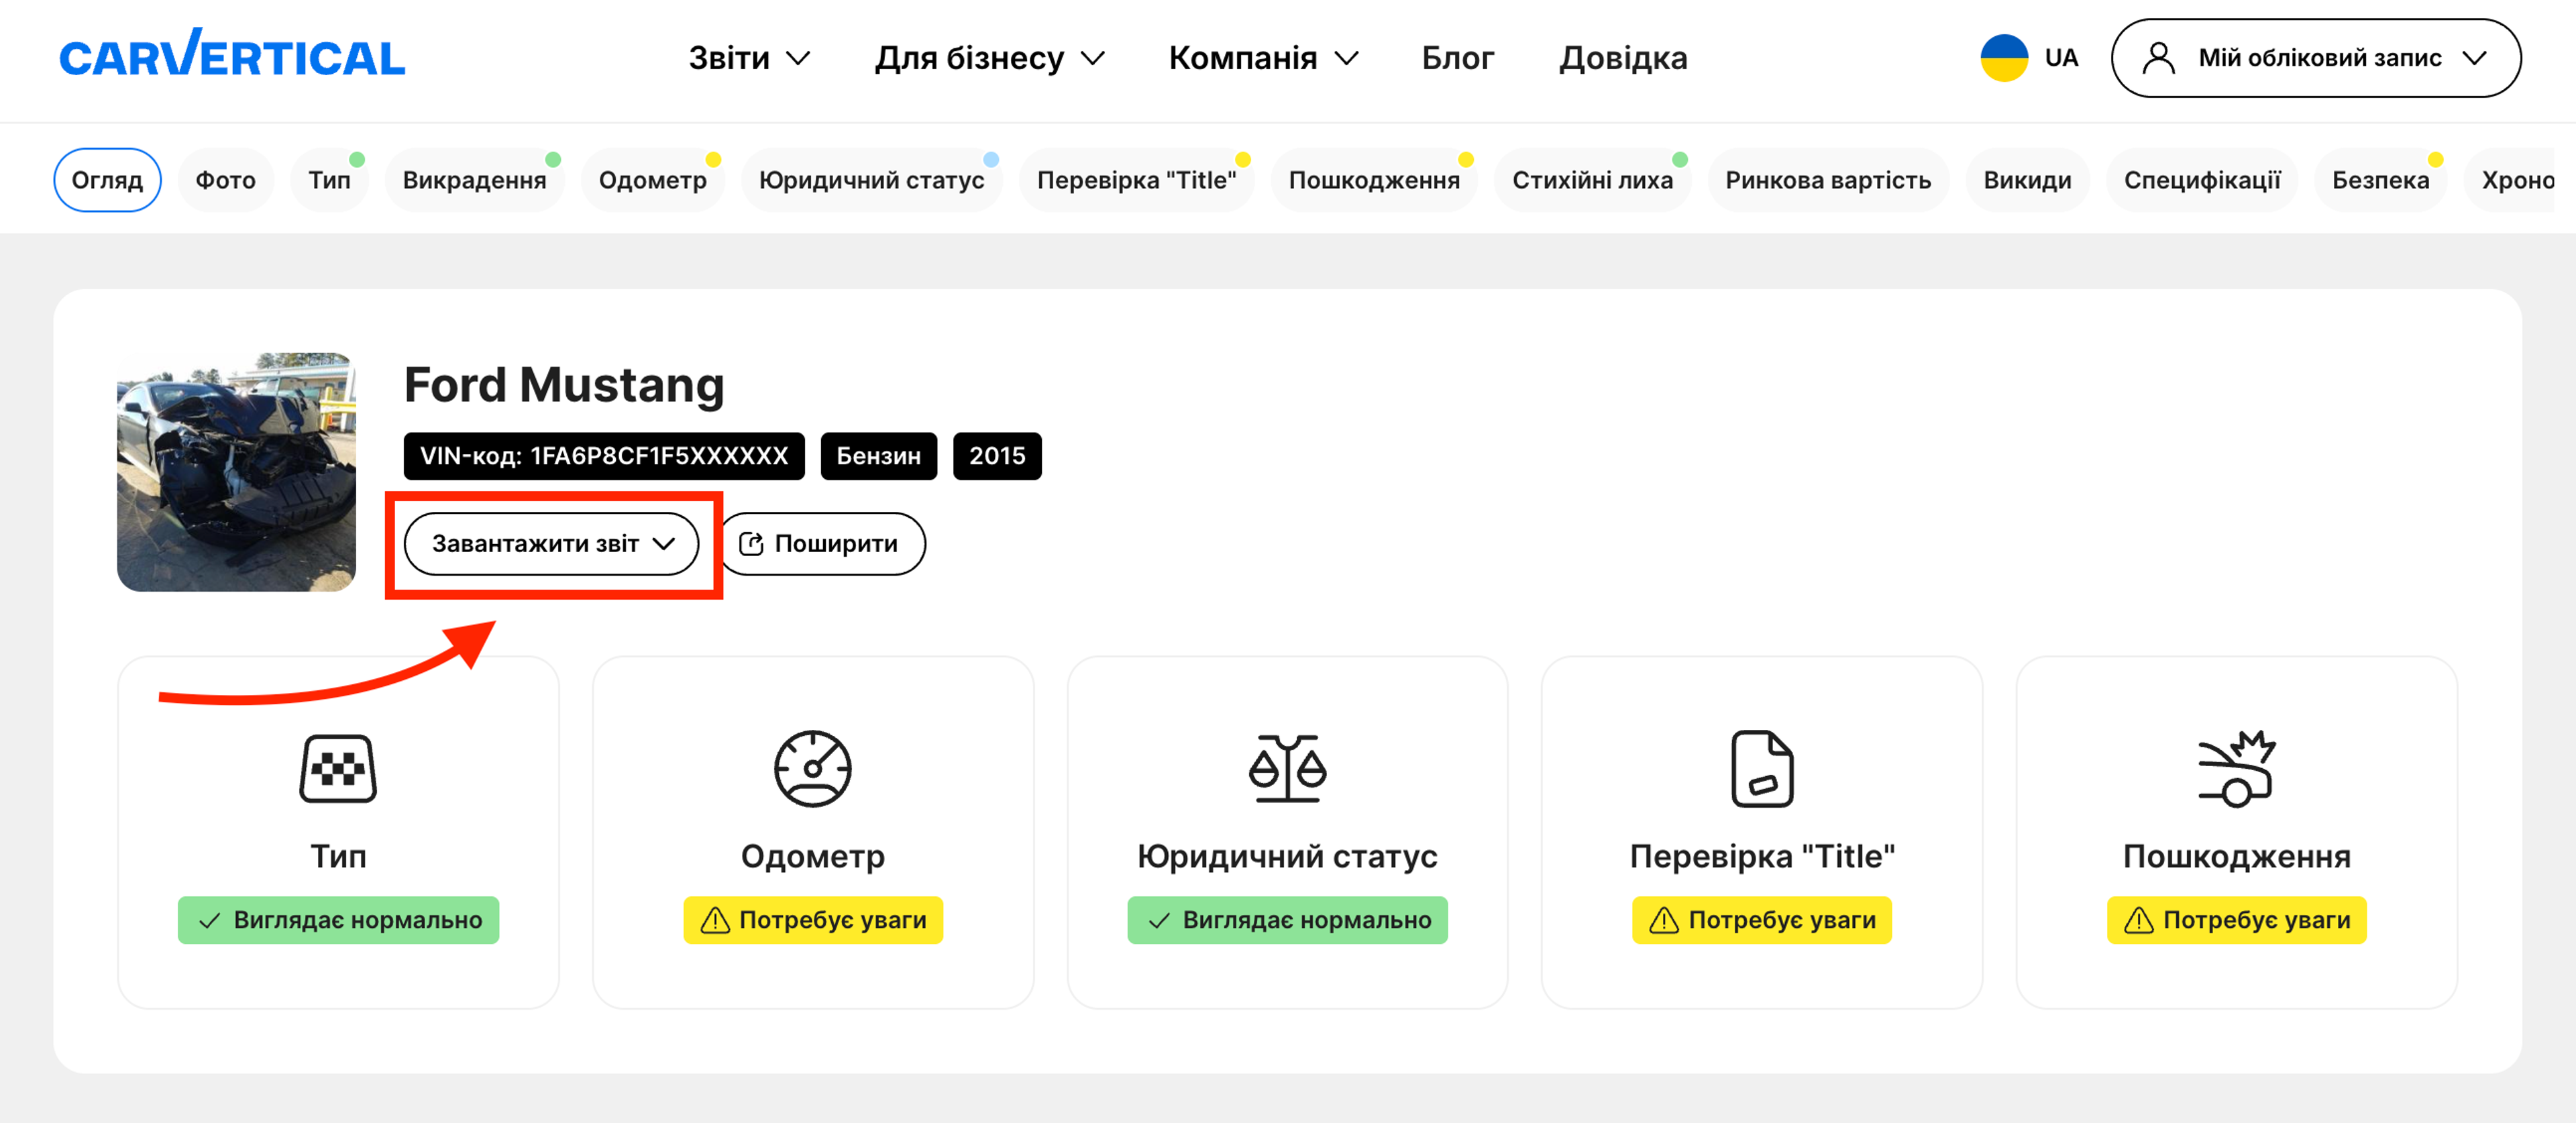The height and width of the screenshot is (1123, 2576).
Task: Select the Фото tab
Action: point(225,180)
